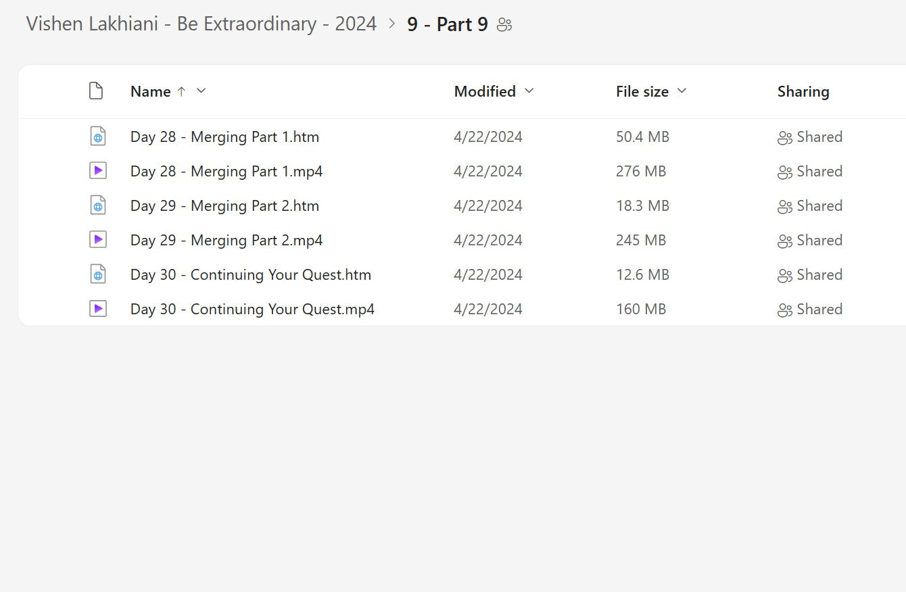Open the Day 30 - Continuing Your Quest.htm file

pos(250,275)
